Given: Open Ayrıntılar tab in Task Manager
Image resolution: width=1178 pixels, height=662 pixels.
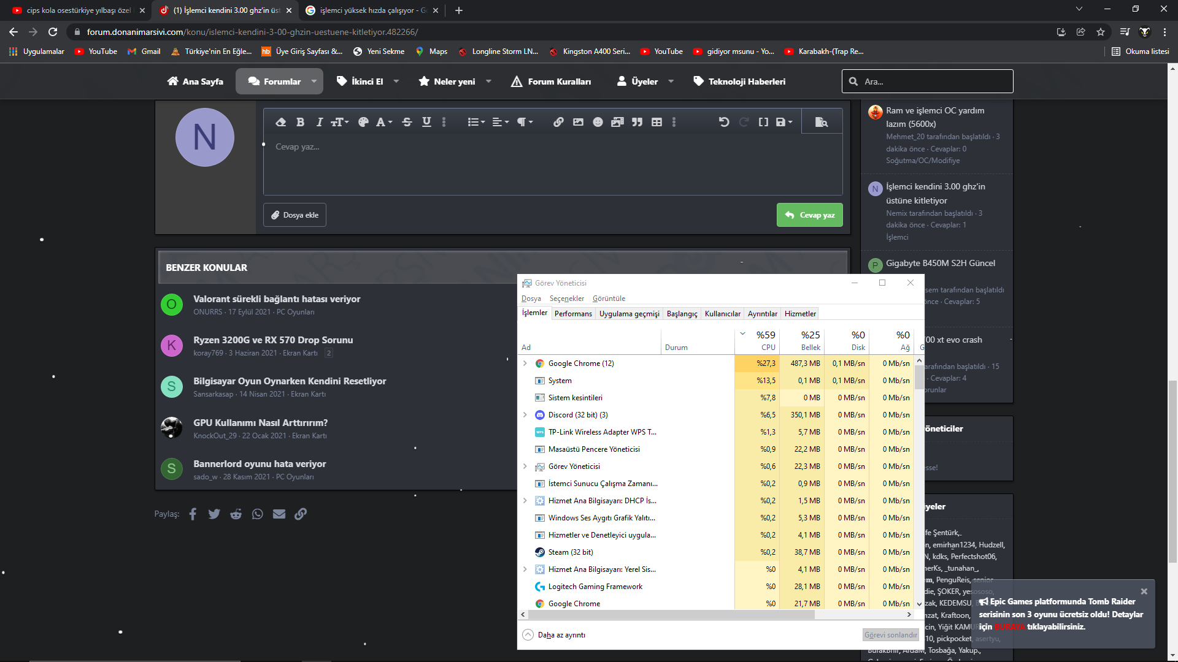Looking at the screenshot, I should pyautogui.click(x=762, y=314).
